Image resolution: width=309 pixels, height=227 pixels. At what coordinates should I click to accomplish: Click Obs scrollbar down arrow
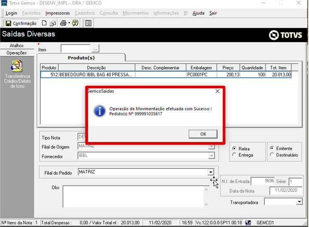click(206, 204)
